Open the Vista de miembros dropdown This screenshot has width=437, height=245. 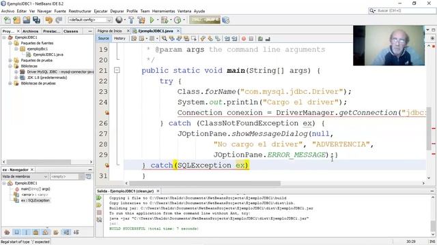click(x=46, y=176)
